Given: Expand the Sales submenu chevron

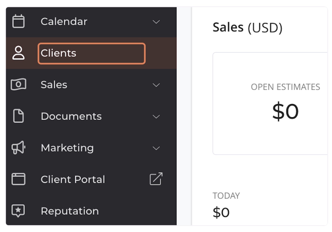Looking at the screenshot, I should tap(156, 85).
